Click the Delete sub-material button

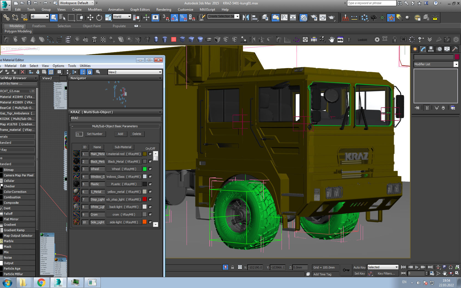pos(137,134)
